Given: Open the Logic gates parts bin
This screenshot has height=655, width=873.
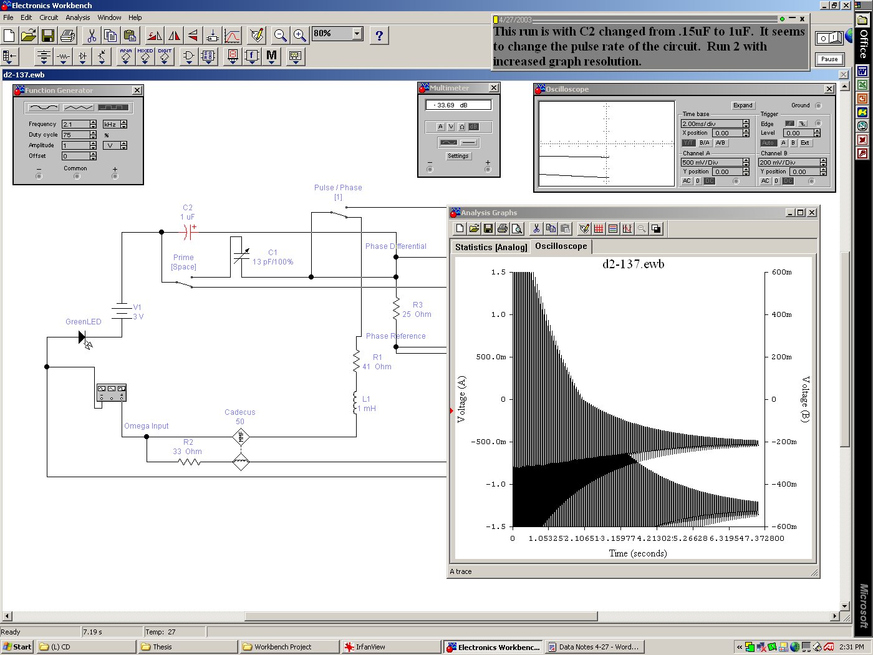Looking at the screenshot, I should [188, 57].
